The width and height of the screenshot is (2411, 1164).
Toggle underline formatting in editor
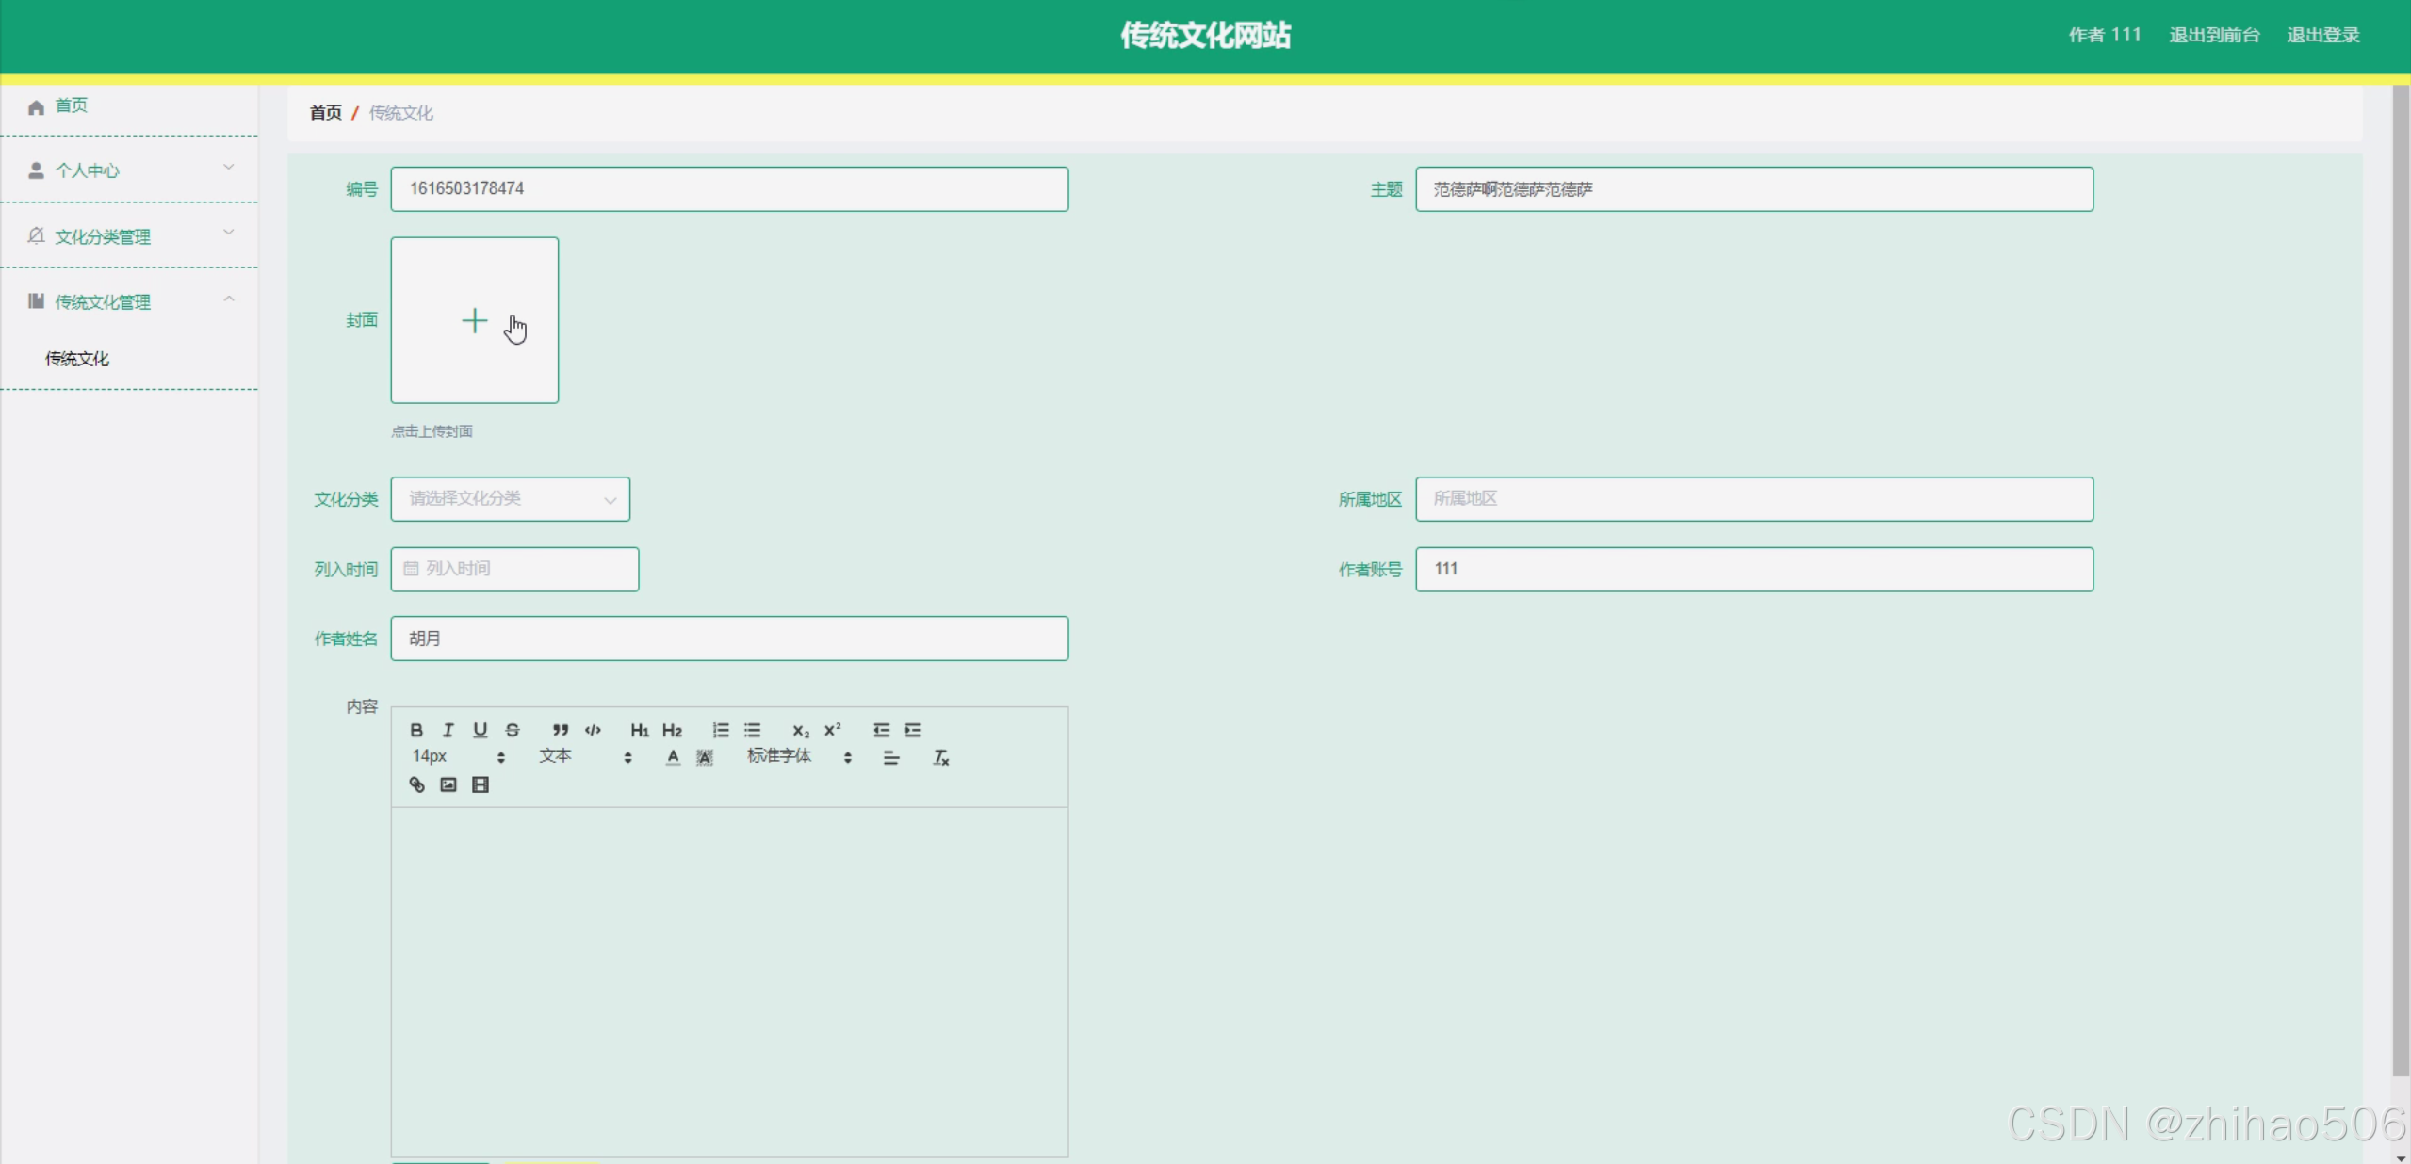[481, 730]
